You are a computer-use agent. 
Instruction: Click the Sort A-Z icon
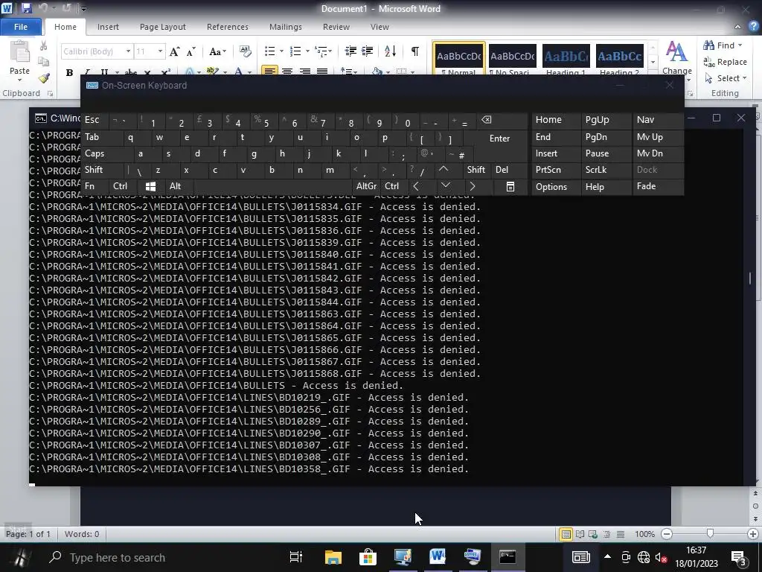click(390, 51)
